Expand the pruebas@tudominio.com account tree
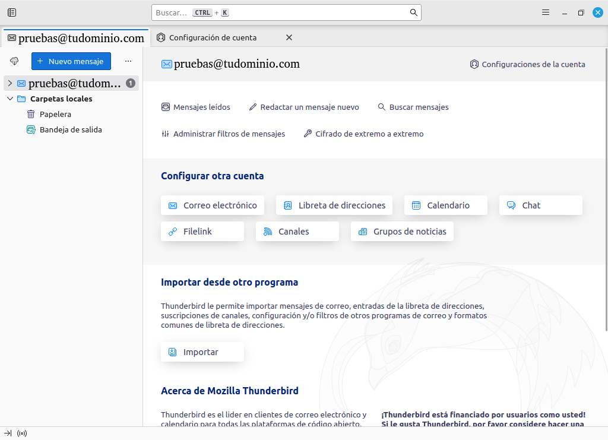 (9, 83)
